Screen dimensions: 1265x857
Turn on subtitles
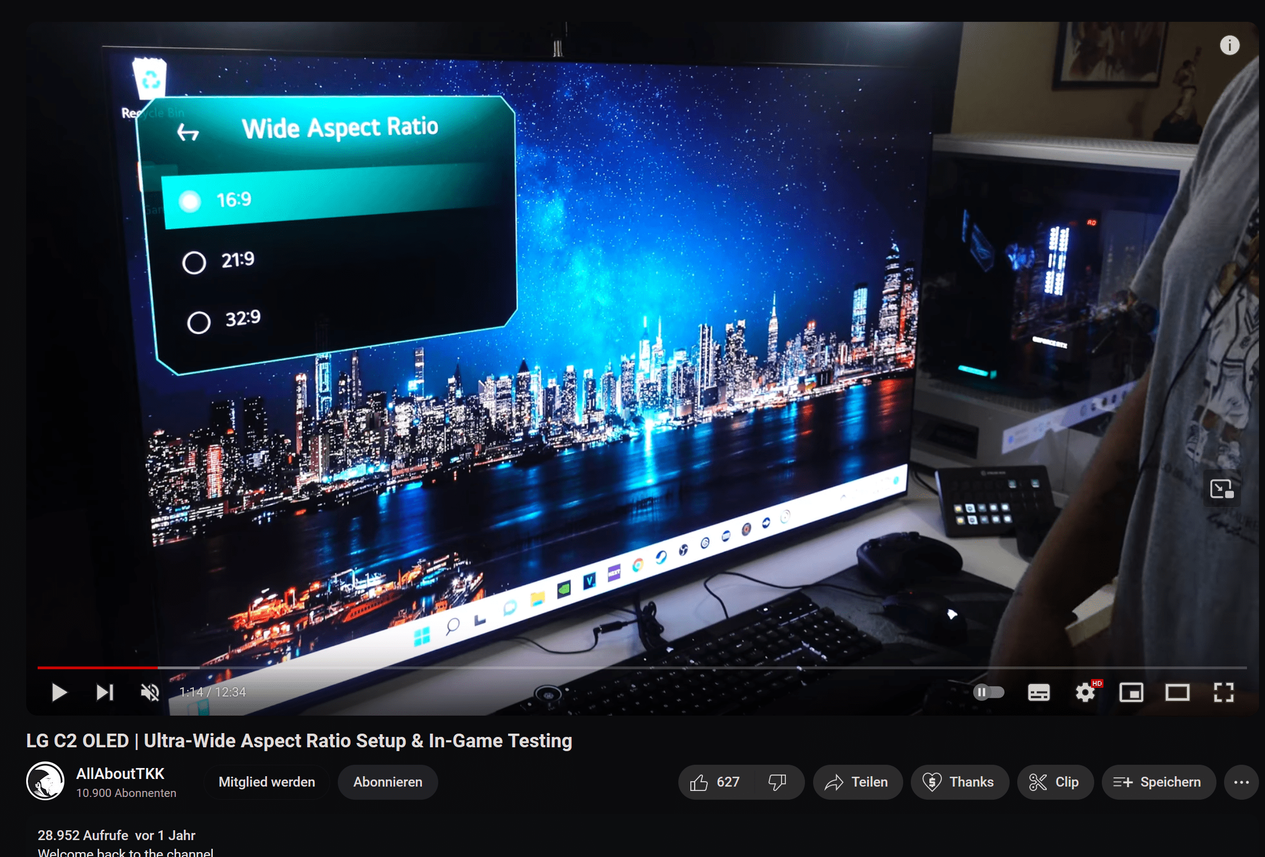(1039, 692)
